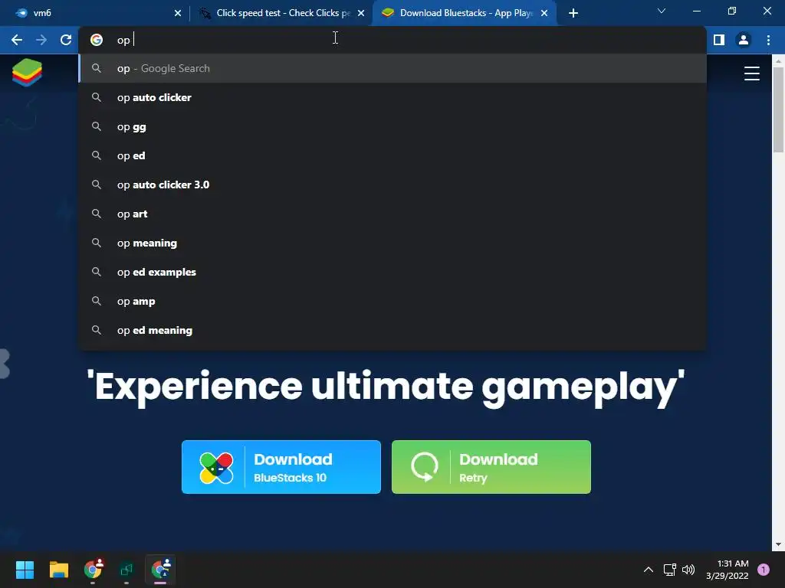This screenshot has width=785, height=588.
Task: Open the notification center badge
Action: point(764,570)
